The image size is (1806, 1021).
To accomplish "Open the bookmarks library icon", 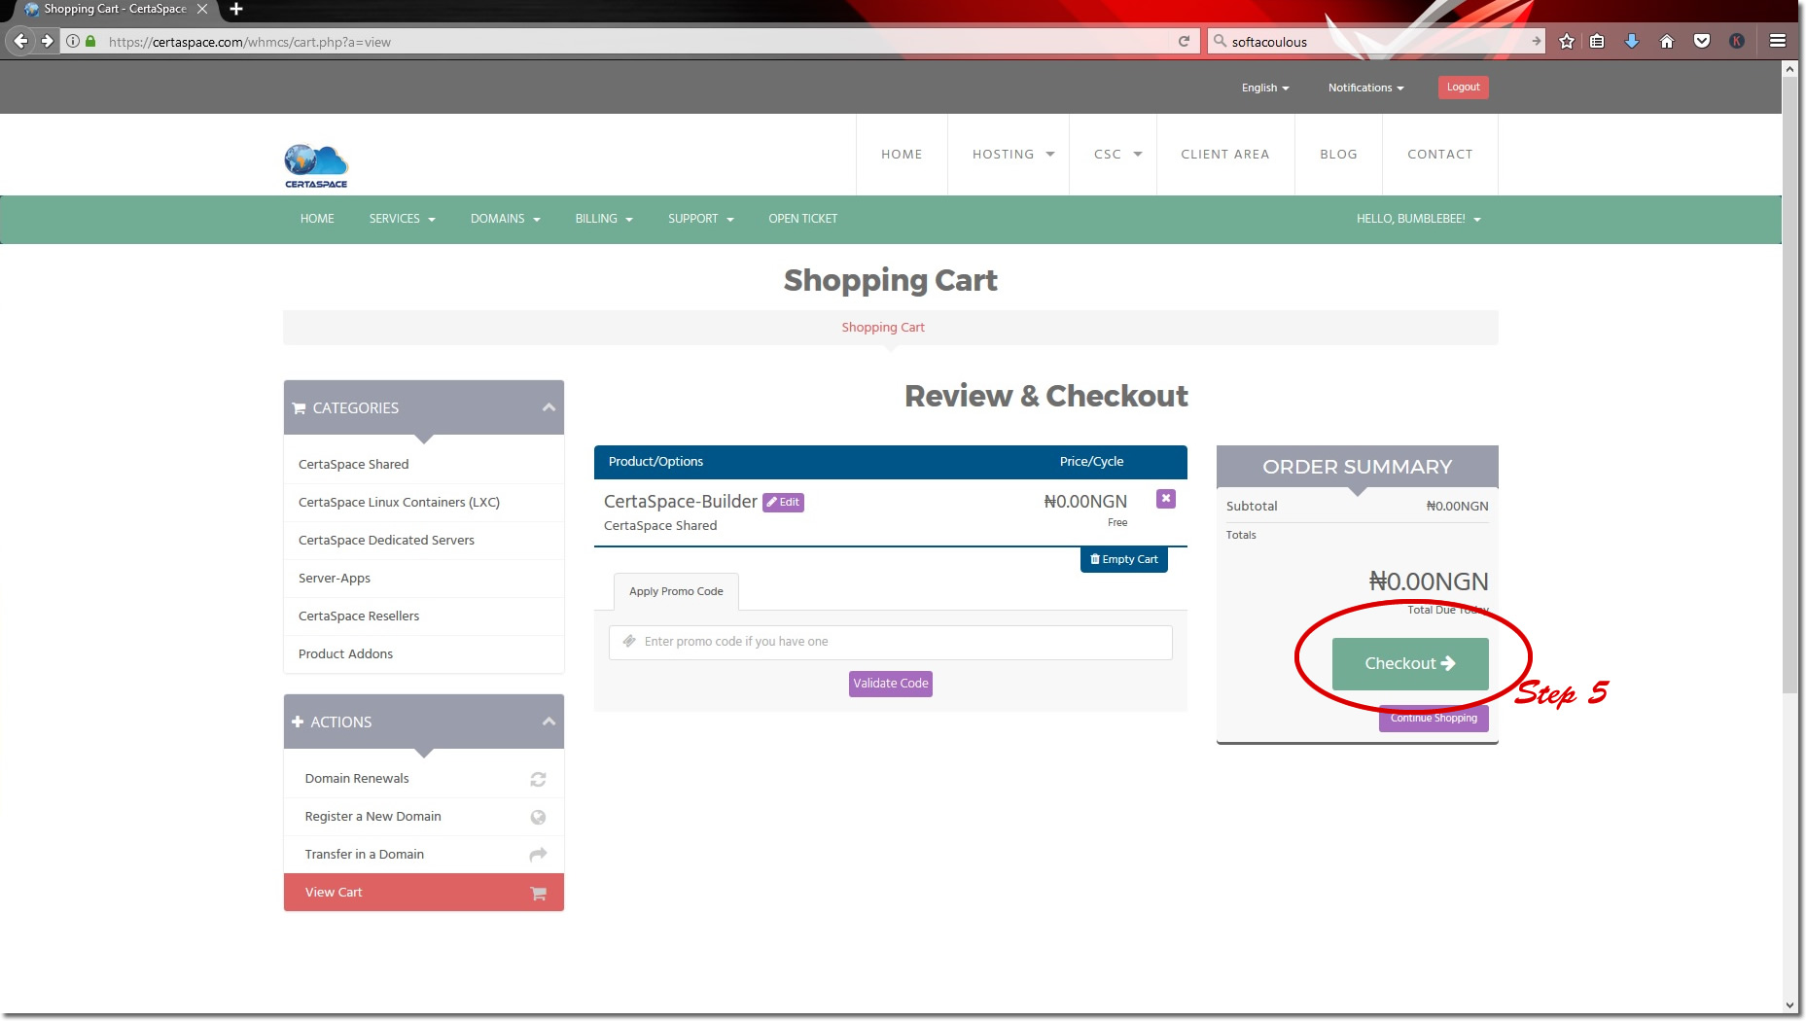I will 1597,41.
